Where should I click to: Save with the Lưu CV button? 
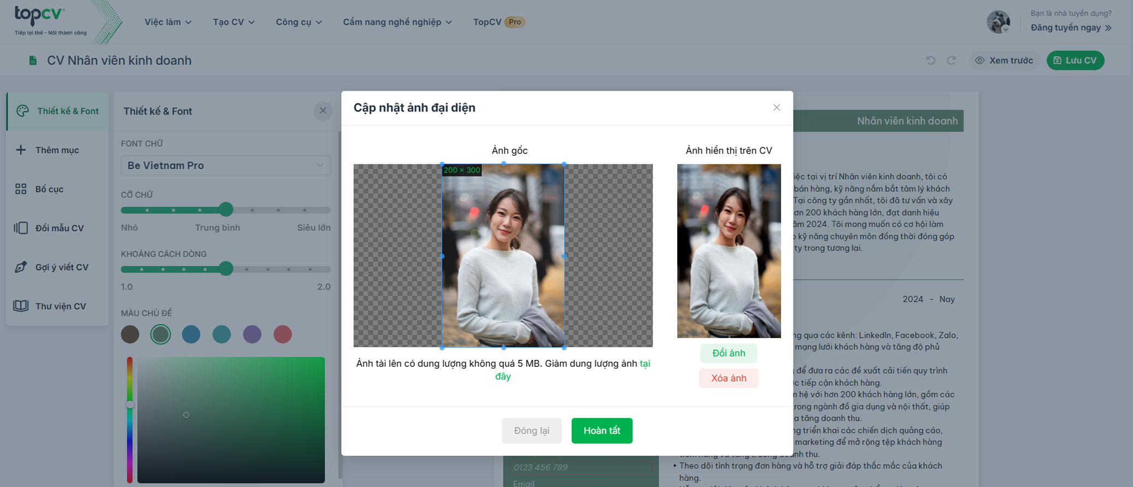click(1075, 60)
